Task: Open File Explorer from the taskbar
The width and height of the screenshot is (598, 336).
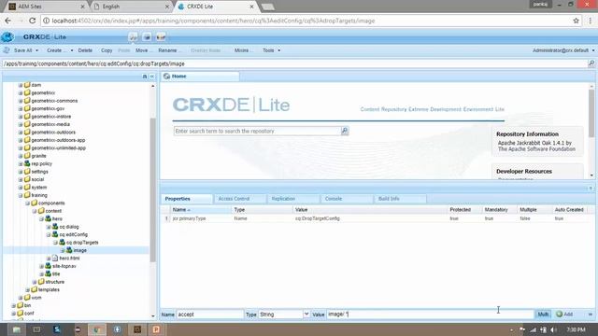Action: click(x=17, y=329)
